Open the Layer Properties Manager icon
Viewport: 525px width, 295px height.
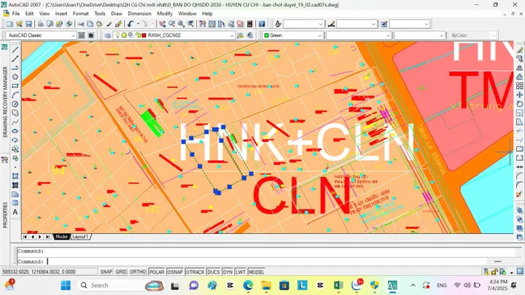coord(107,36)
